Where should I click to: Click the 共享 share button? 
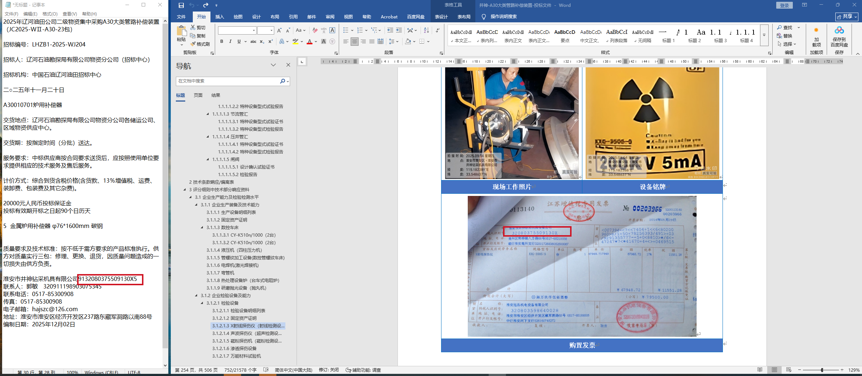pyautogui.click(x=847, y=17)
